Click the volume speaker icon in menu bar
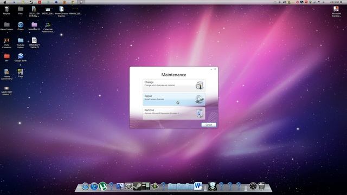Image resolution: width=347 pixels, height=195 pixels. pos(284,2)
